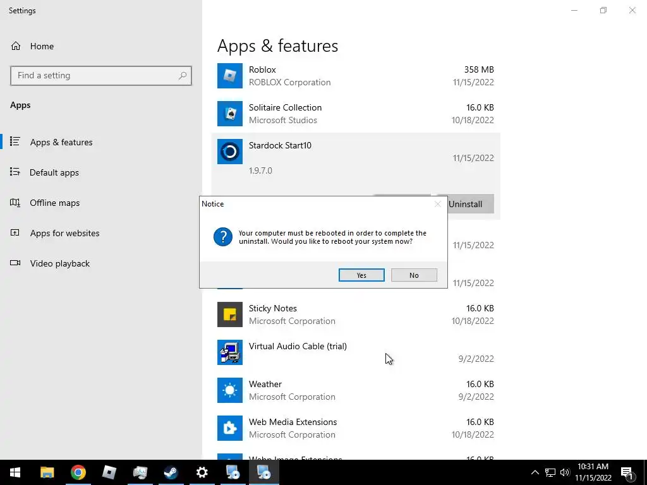The image size is (647, 485).
Task: Open the notification center icon
Action: point(627,473)
